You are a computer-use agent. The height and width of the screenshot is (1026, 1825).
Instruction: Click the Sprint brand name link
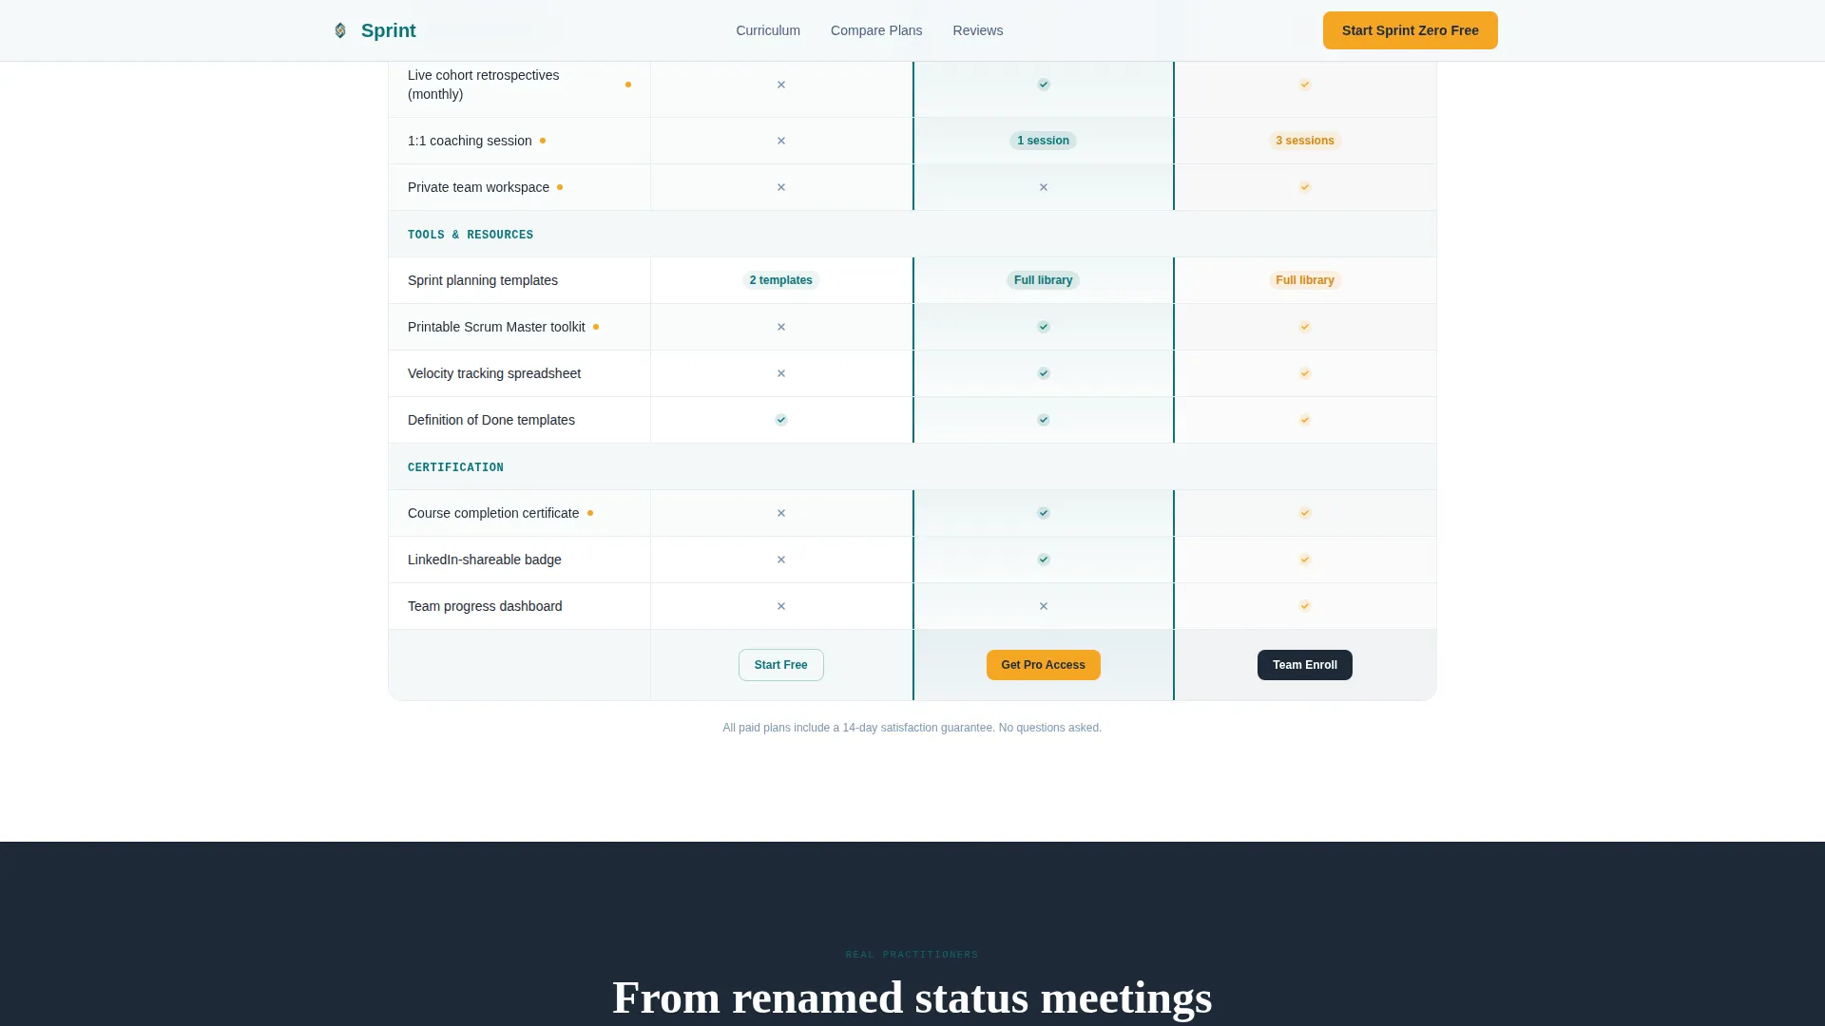[x=389, y=30]
